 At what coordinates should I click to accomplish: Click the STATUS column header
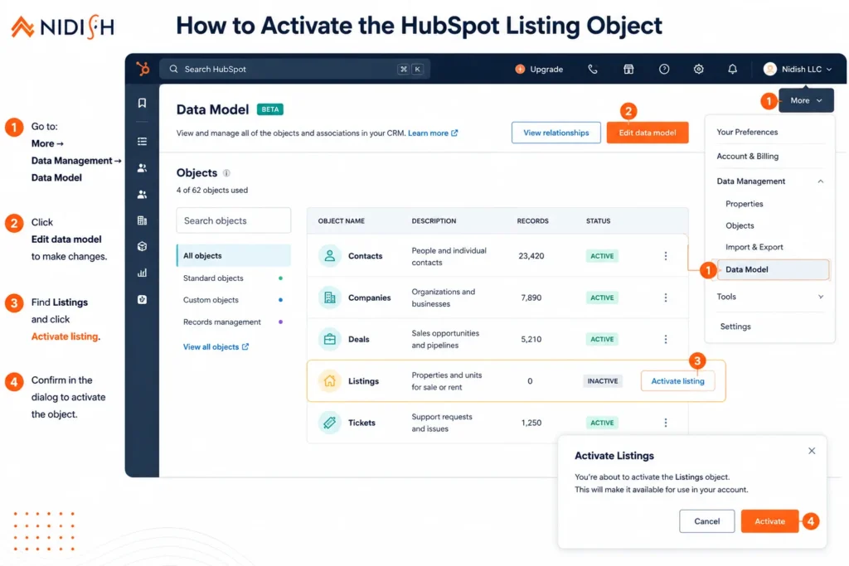(598, 220)
